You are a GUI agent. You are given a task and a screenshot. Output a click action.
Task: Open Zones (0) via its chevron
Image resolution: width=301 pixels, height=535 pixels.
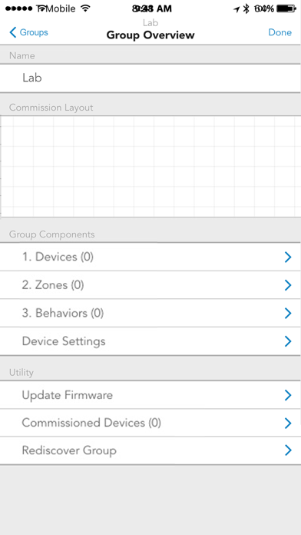(x=288, y=285)
